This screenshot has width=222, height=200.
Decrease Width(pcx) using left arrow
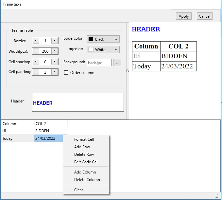[x=36, y=51]
